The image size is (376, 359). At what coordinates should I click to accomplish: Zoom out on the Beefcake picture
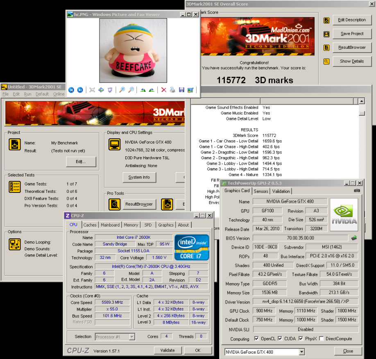click(x=131, y=90)
